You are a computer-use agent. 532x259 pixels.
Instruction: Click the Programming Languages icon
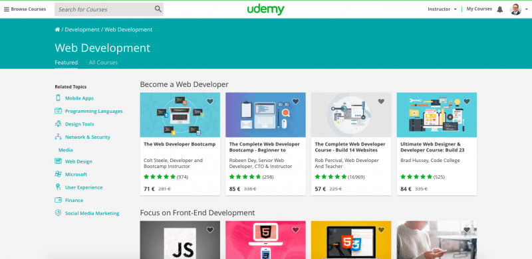click(58, 111)
